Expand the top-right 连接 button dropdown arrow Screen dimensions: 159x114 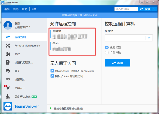tap(154, 9)
